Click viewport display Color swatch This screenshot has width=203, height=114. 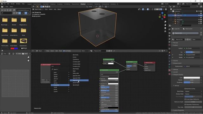192,78
